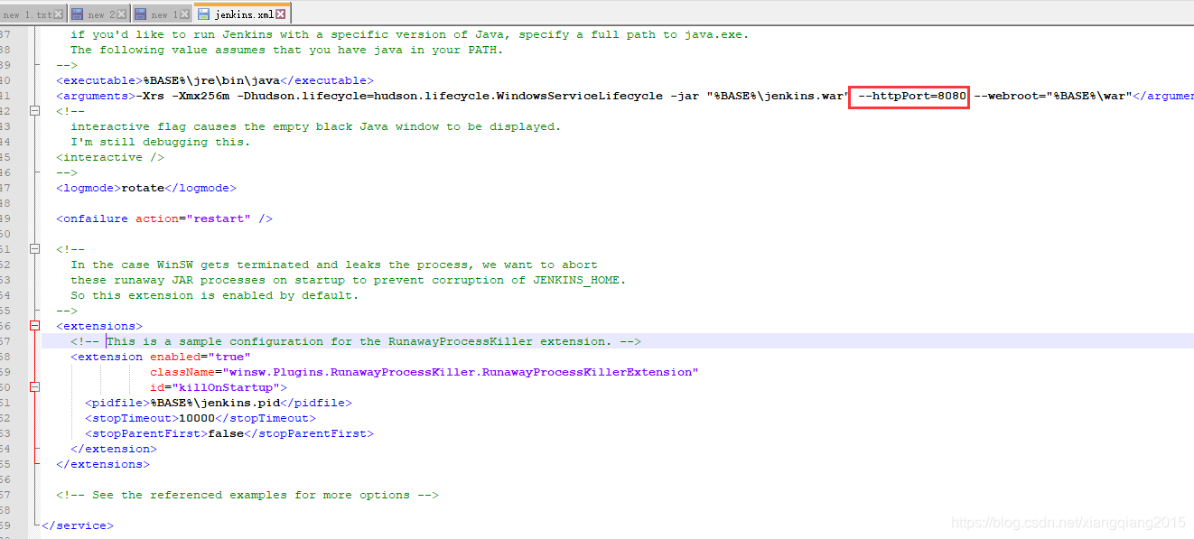Click the disk icon on new 2 tab

pyautogui.click(x=77, y=14)
